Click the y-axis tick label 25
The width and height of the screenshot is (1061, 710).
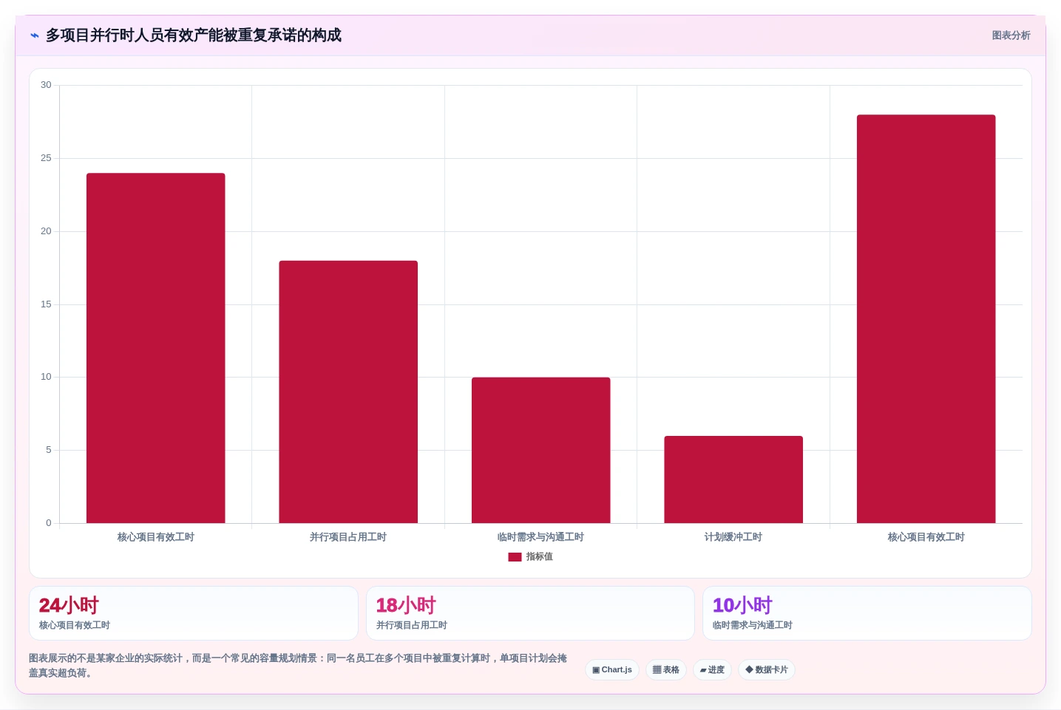tap(46, 158)
